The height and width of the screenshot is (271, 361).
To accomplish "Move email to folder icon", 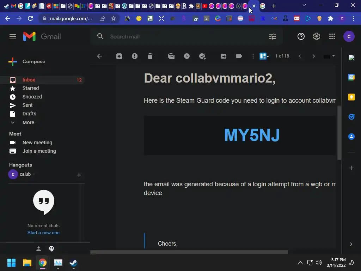I will point(223,56).
